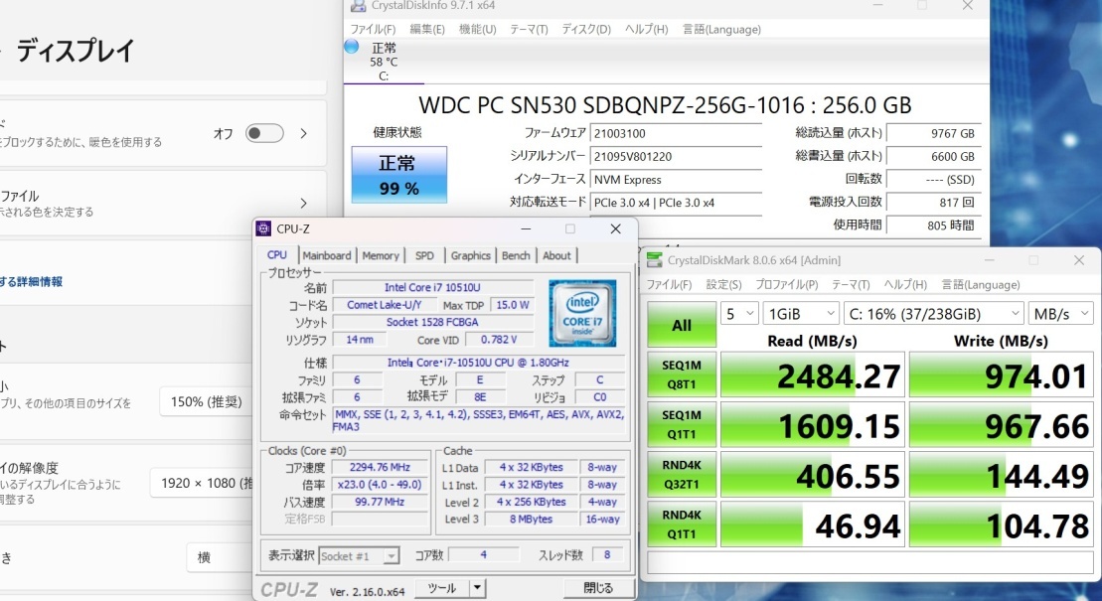Viewport: 1102px width, 601px height.
Task: Click the RND4K Q1T1 read result 46.94
Action: [813, 526]
